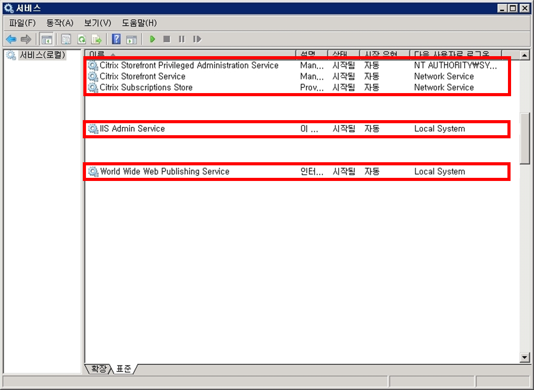The height and width of the screenshot is (390, 534).
Task: Click gear icon of Citrix Storefront Privileged Administration Service
Action: (93, 66)
